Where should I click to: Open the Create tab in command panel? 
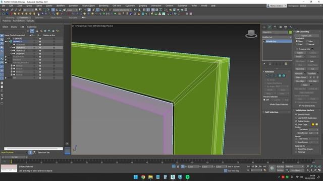coord(264,27)
